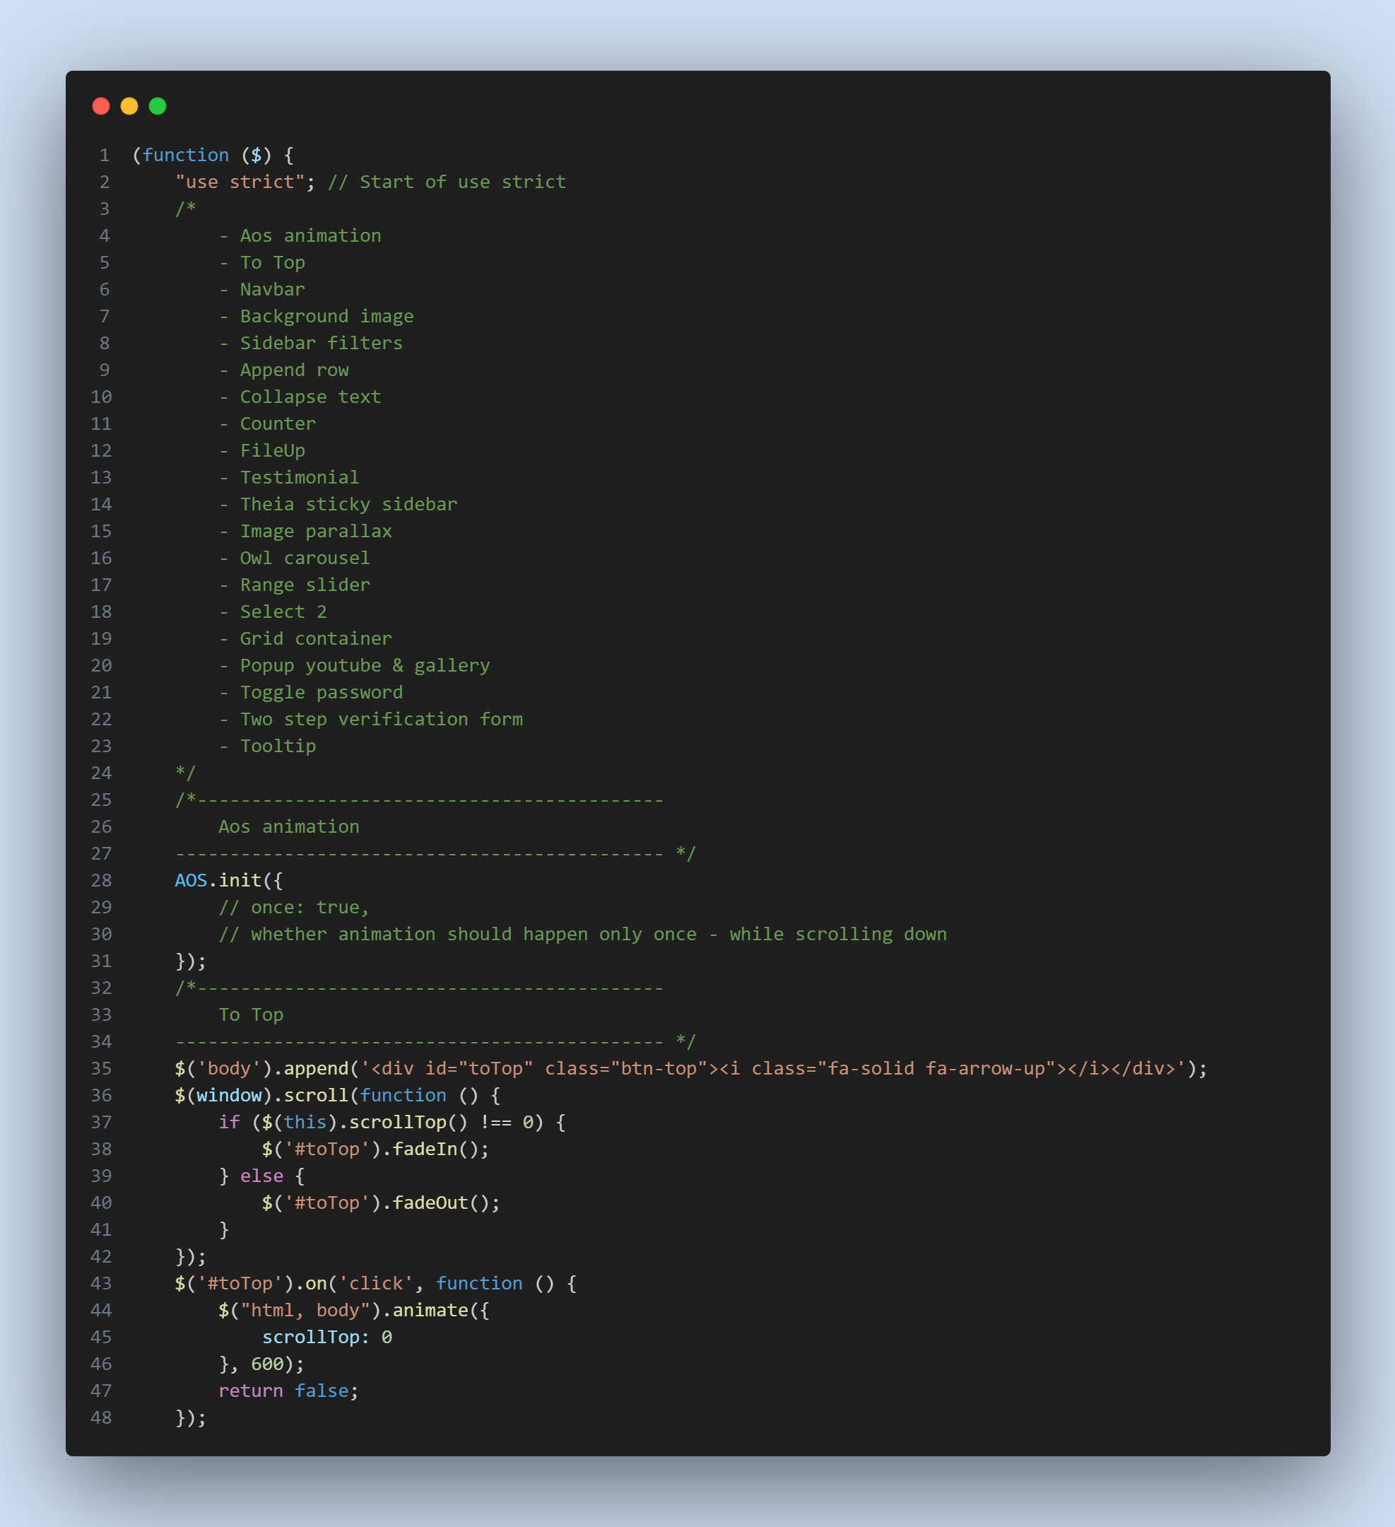
Task: Click line number 28 in gutter
Action: [102, 880]
